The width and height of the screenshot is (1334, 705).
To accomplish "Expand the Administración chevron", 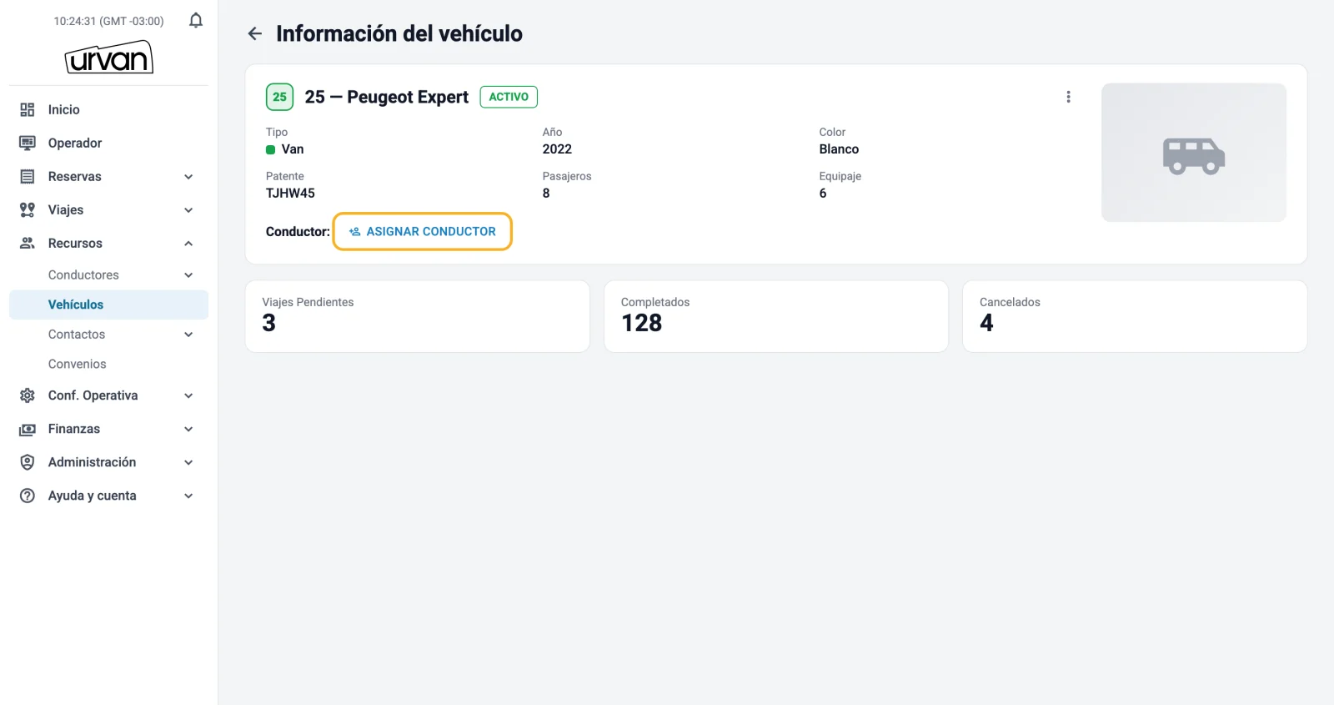I will [x=188, y=462].
